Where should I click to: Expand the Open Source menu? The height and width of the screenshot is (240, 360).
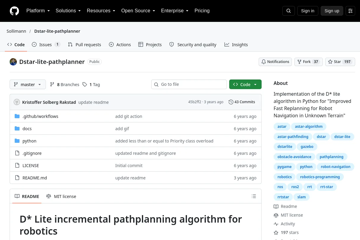click(x=138, y=11)
